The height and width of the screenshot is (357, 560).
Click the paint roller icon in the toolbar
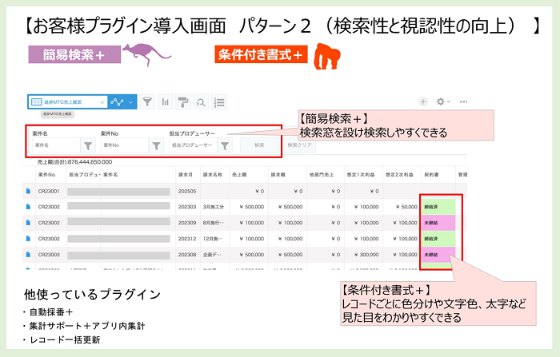(182, 102)
